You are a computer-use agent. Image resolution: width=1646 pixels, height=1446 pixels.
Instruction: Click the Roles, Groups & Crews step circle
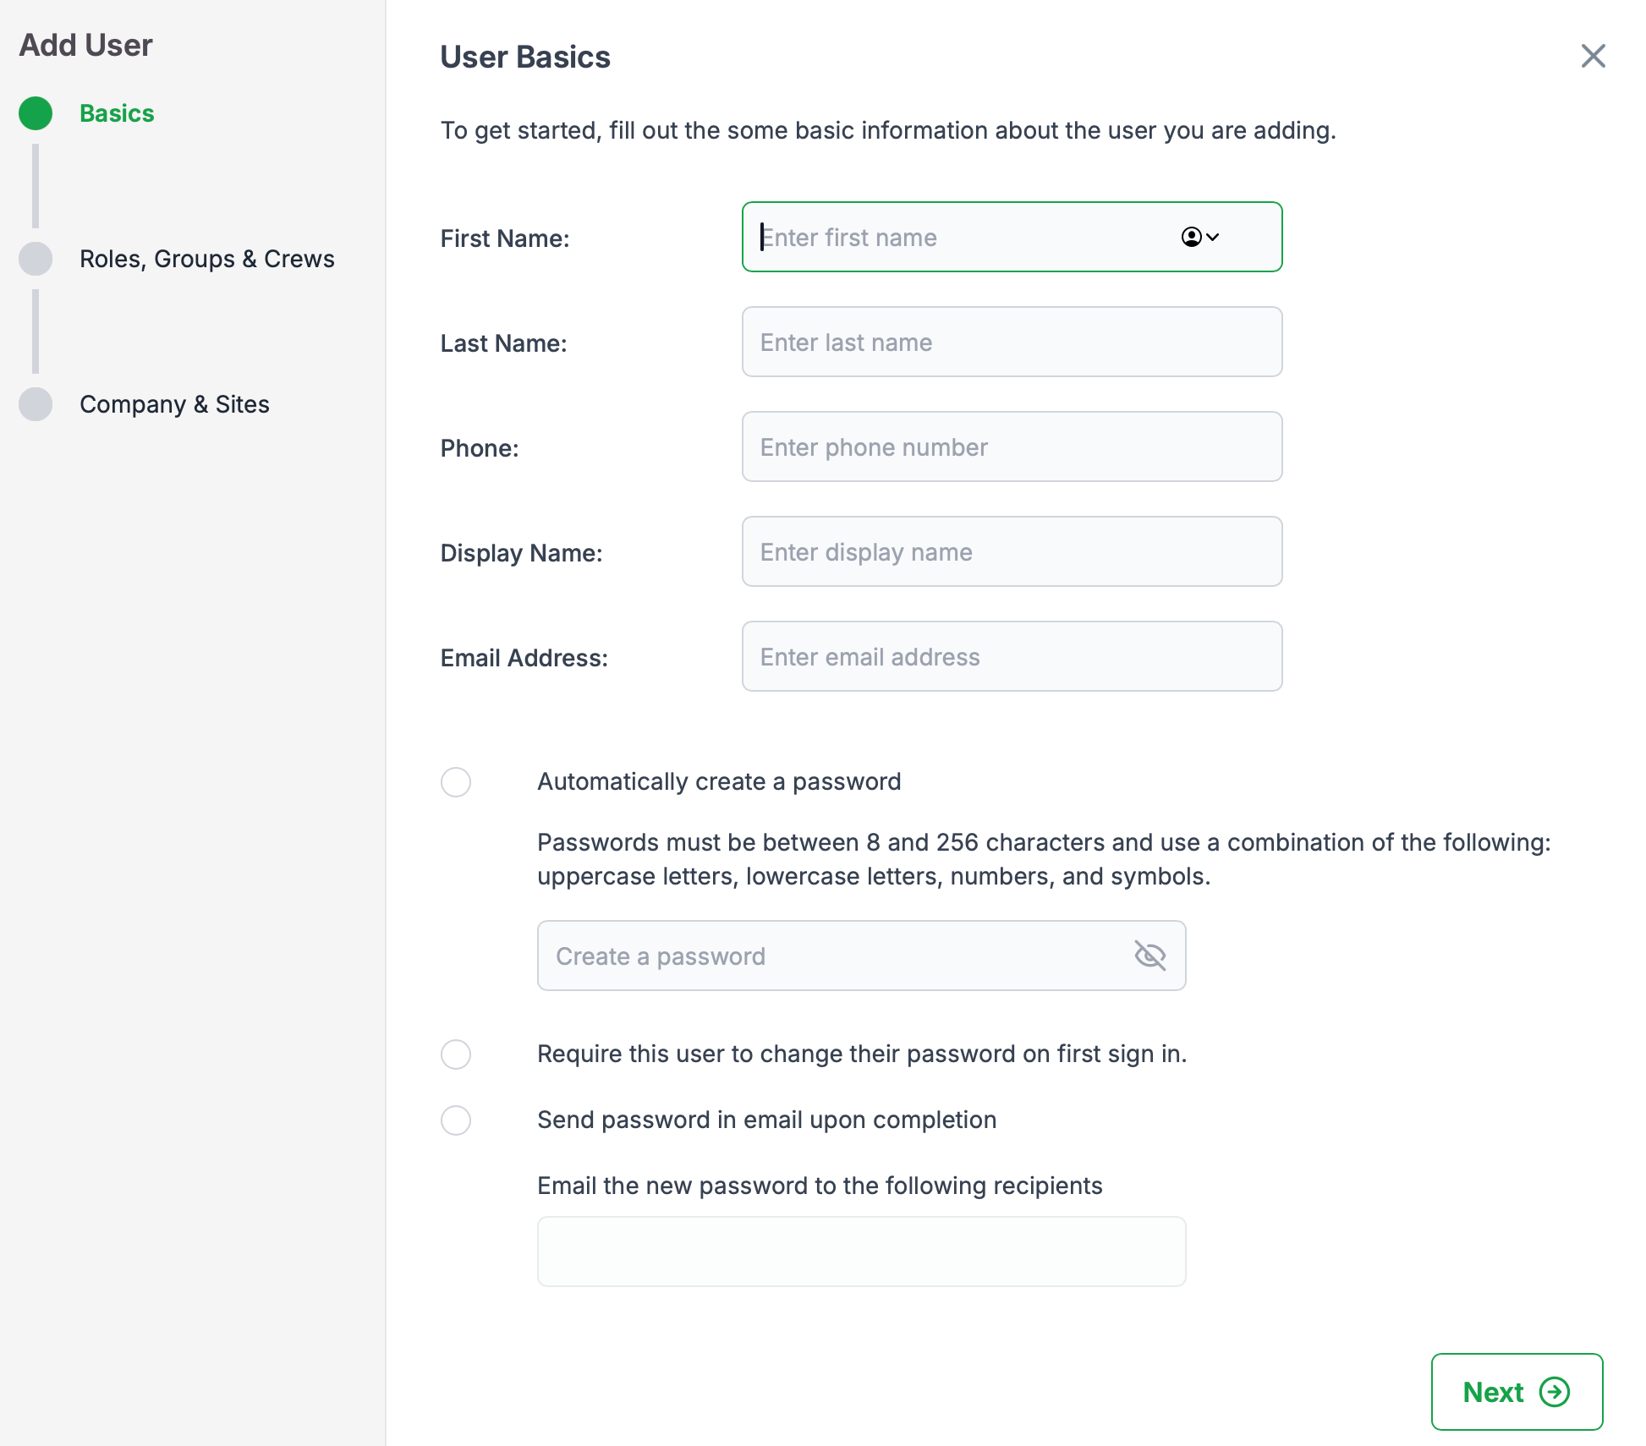[x=36, y=259]
